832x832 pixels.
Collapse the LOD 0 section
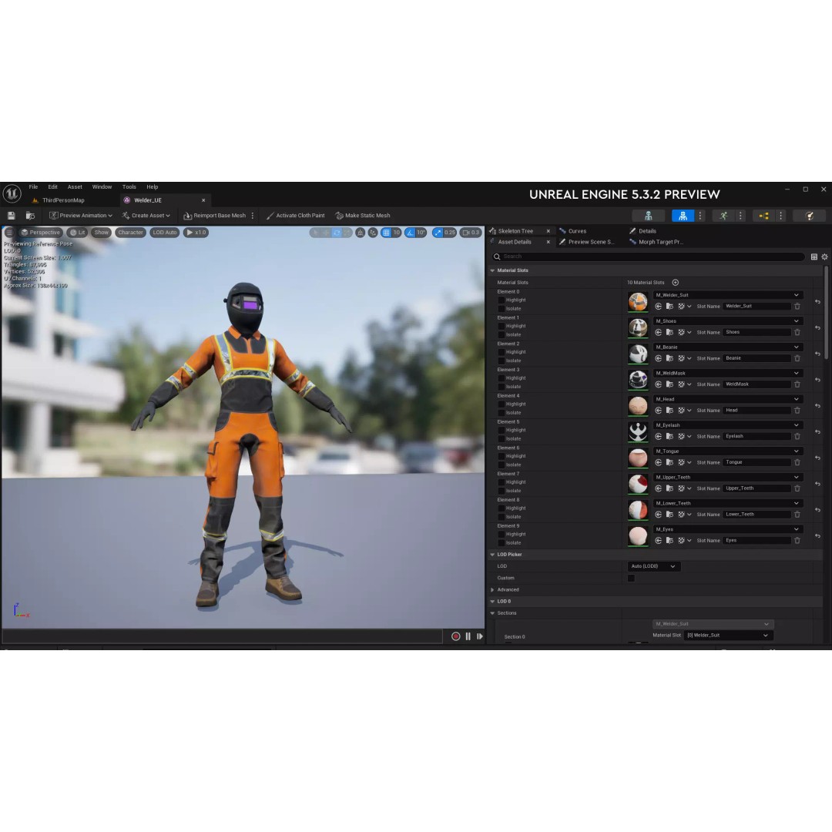pyautogui.click(x=492, y=601)
